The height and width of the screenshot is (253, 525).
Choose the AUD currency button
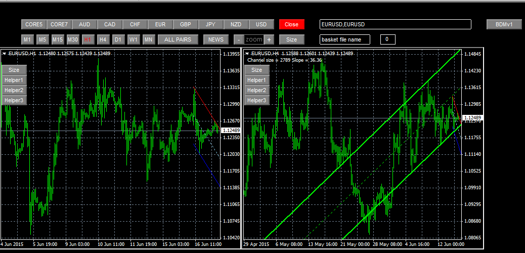(x=84, y=24)
